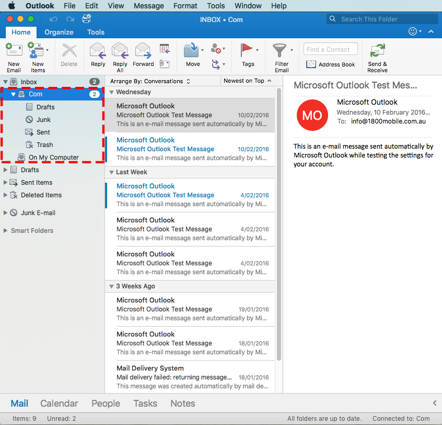Open the Address Book

click(x=330, y=64)
